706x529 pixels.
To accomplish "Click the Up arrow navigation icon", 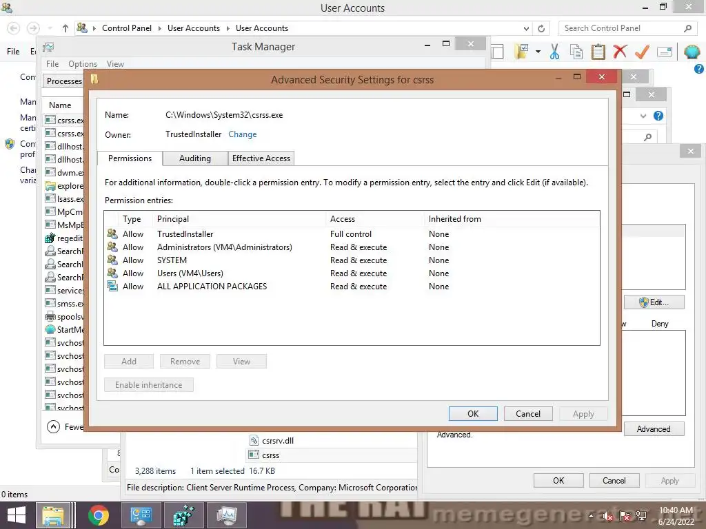I will pos(65,28).
